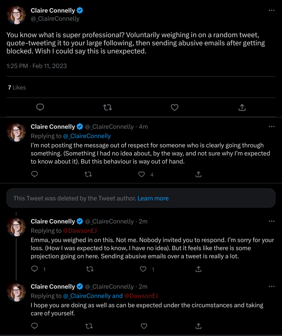The image size is (282, 336).
Task: Expand options on 'Emma, you weighed in' tweet
Action: coord(271,221)
